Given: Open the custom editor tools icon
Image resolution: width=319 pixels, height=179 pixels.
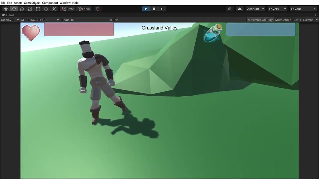Looking at the screenshot, I should coord(54,9).
